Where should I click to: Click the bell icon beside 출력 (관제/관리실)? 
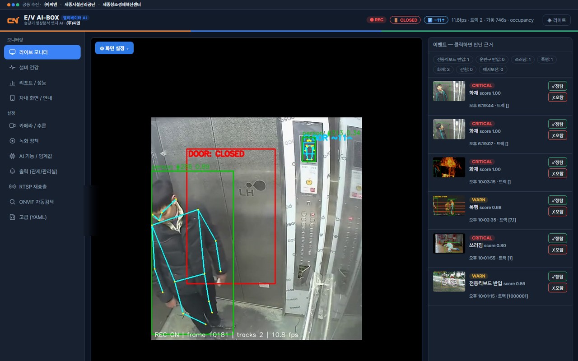12,171
